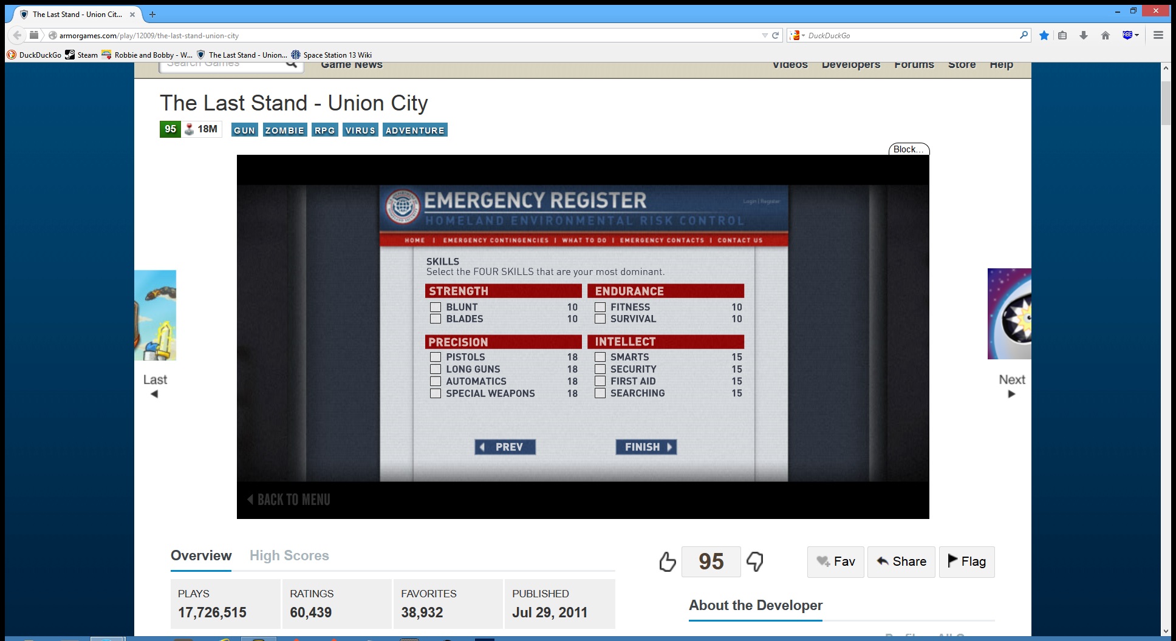The image size is (1176, 641).
Task: Click the Block... button above the game
Action: coord(909,149)
